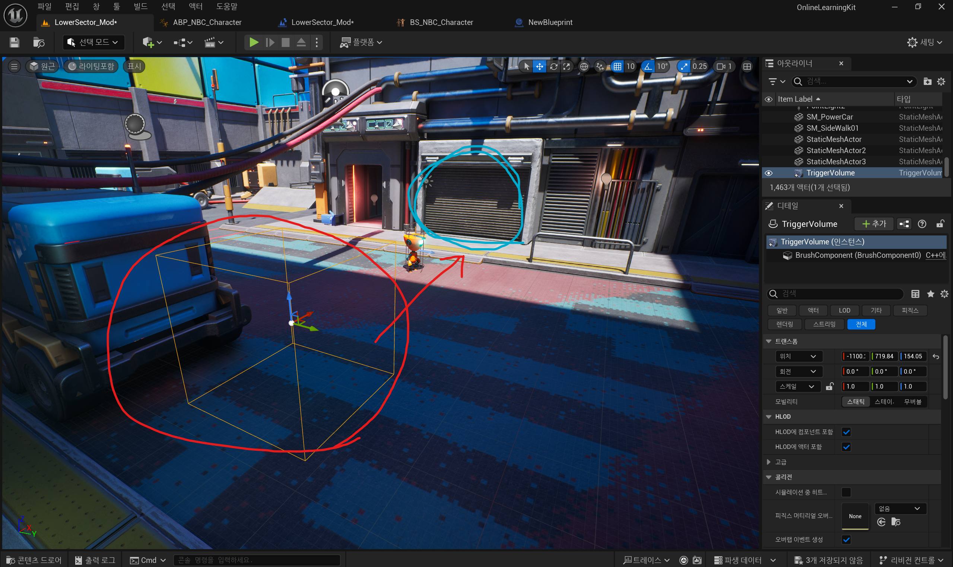This screenshot has height=567, width=953.
Task: Click the outliner search field
Action: pyautogui.click(x=852, y=81)
